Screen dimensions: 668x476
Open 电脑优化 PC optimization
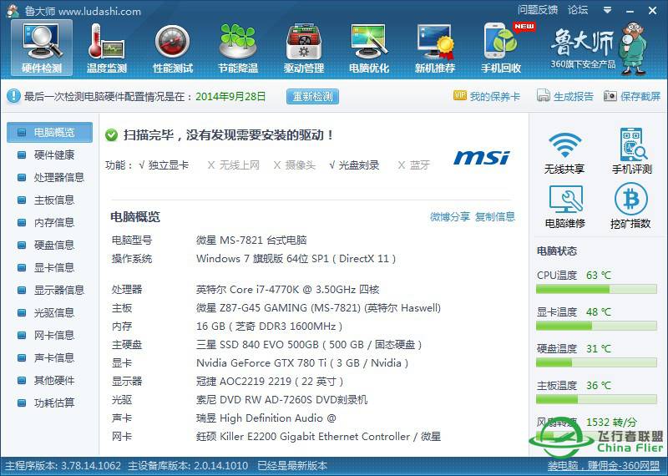pos(369,48)
